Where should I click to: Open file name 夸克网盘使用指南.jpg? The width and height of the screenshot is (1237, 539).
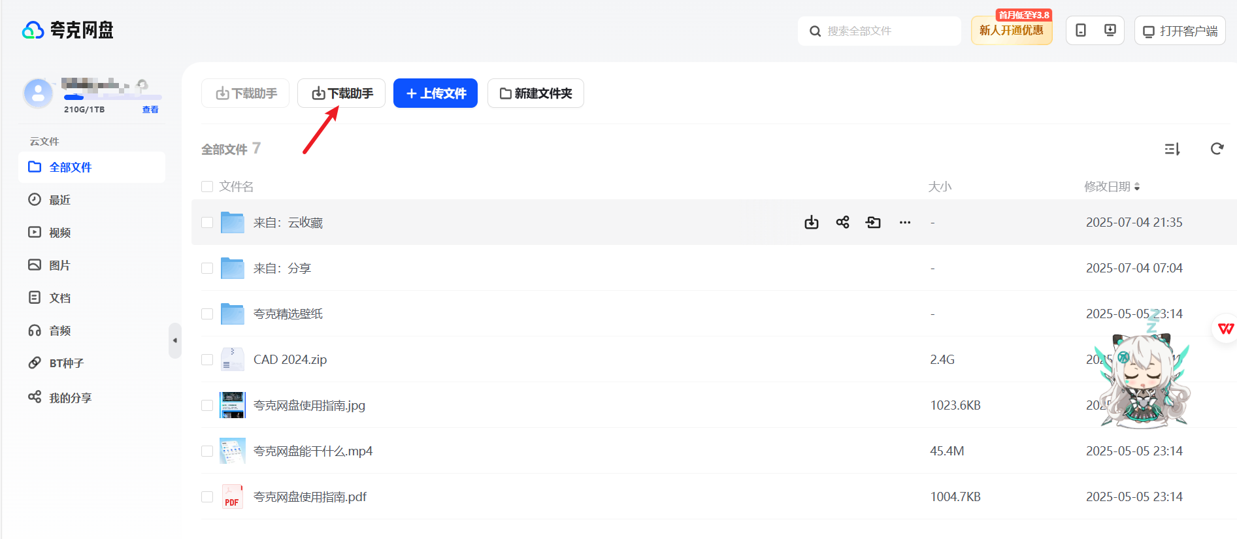309,405
